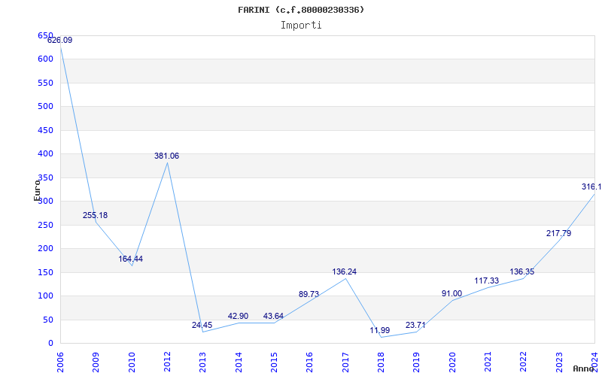
Task: Click the Euro y-axis title
Action: [x=37, y=190]
